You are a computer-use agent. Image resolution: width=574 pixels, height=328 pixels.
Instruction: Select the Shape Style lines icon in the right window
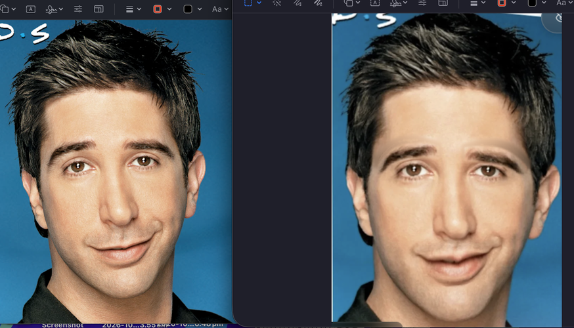pyautogui.click(x=474, y=3)
